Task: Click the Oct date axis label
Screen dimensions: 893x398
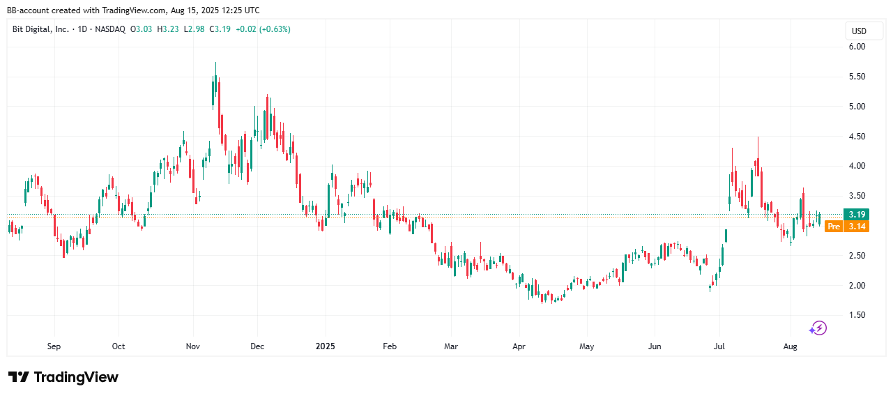Action: pos(119,346)
